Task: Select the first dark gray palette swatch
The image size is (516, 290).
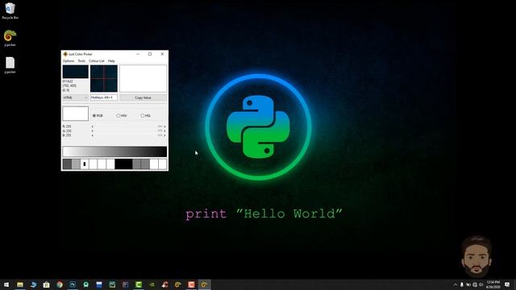Action: coord(67,164)
